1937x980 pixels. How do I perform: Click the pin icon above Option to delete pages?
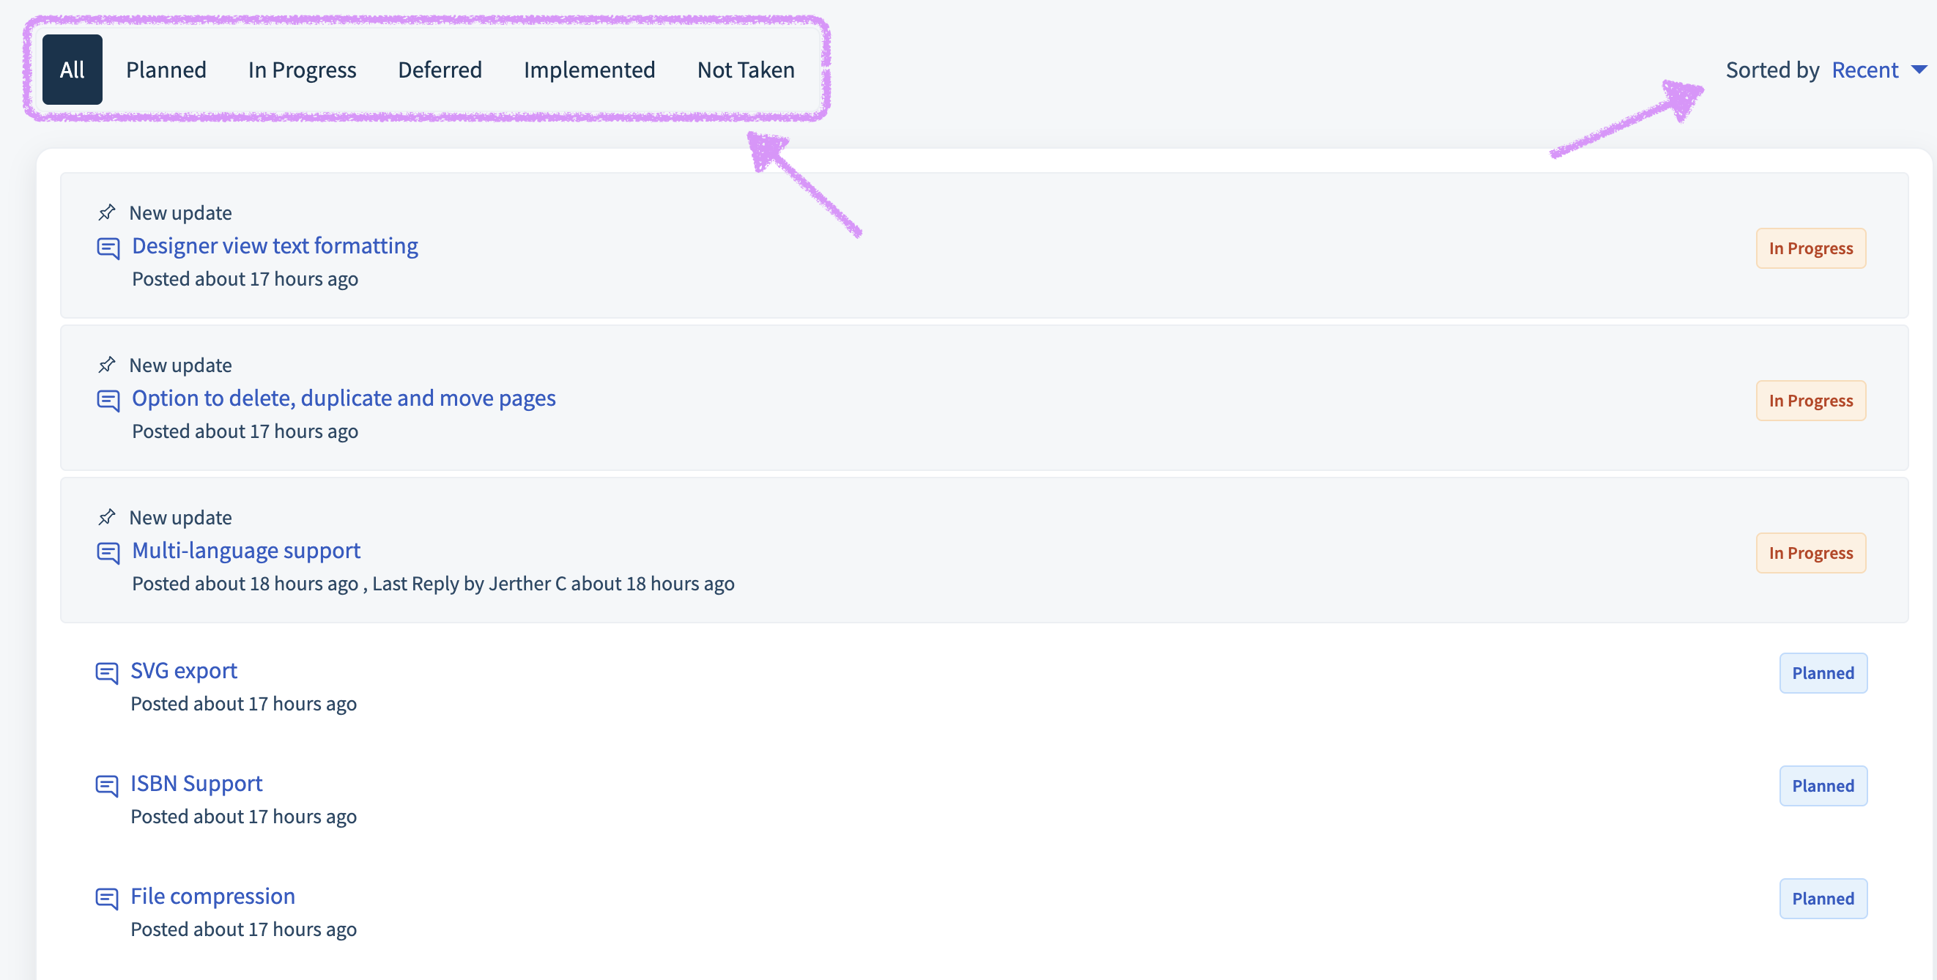(107, 365)
